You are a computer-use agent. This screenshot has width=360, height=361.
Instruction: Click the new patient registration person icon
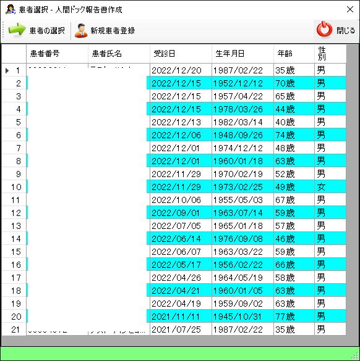pos(81,30)
